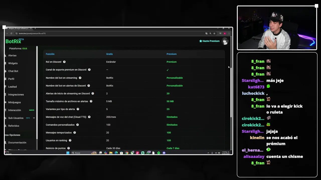
Task: Click the '50 MB' premium value
Action: pyautogui.click(x=170, y=101)
